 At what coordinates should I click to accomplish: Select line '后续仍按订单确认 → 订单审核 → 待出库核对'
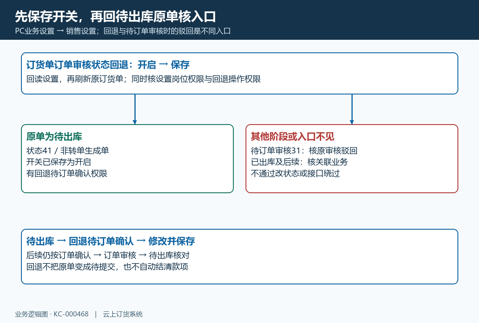click(108, 255)
